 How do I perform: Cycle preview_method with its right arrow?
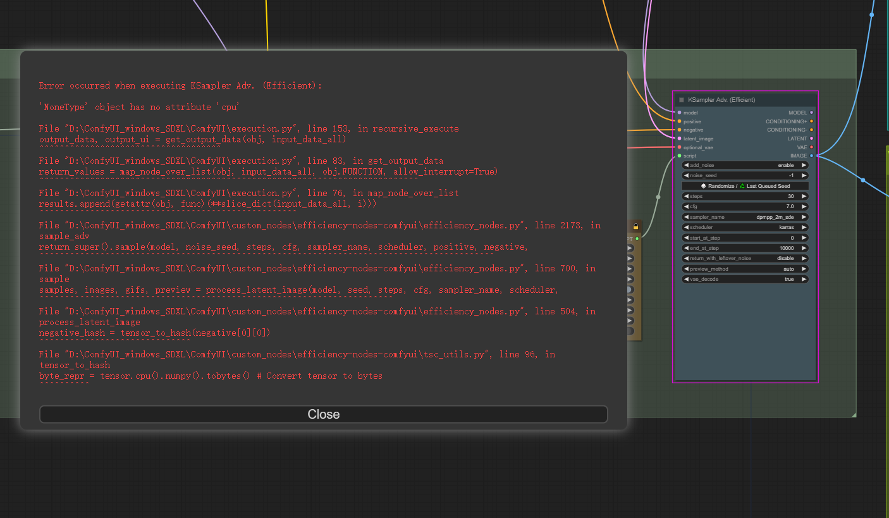[804, 268]
